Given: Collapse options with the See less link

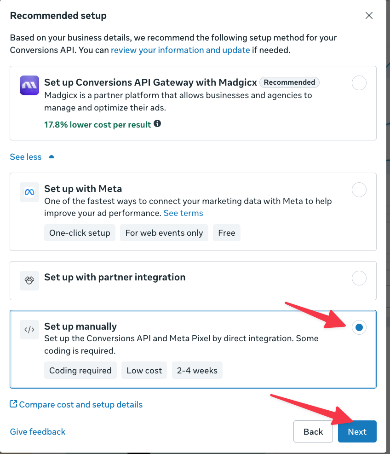Looking at the screenshot, I should [26, 157].
